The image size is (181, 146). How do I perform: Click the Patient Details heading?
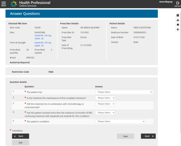pyautogui.click(x=117, y=24)
